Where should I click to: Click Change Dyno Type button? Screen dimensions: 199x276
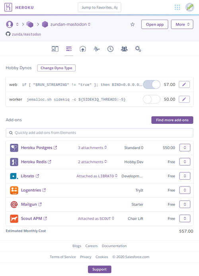[x=56, y=68]
